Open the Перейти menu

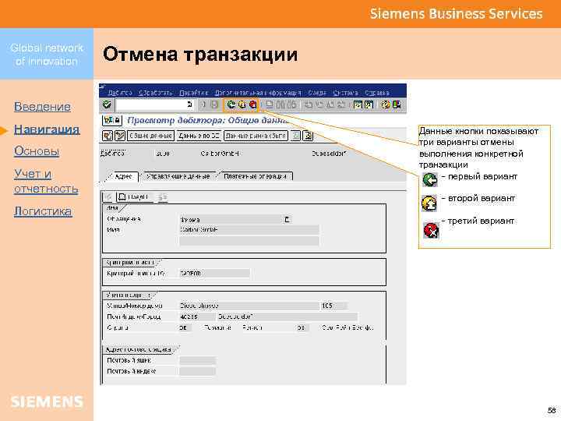coord(193,93)
